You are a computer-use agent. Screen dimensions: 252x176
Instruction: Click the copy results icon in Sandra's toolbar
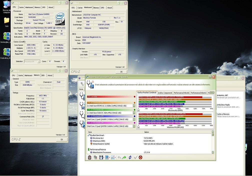pos(95,157)
